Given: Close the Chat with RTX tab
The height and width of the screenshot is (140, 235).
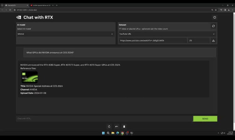Looking at the screenshot, I should [x=27, y=5].
